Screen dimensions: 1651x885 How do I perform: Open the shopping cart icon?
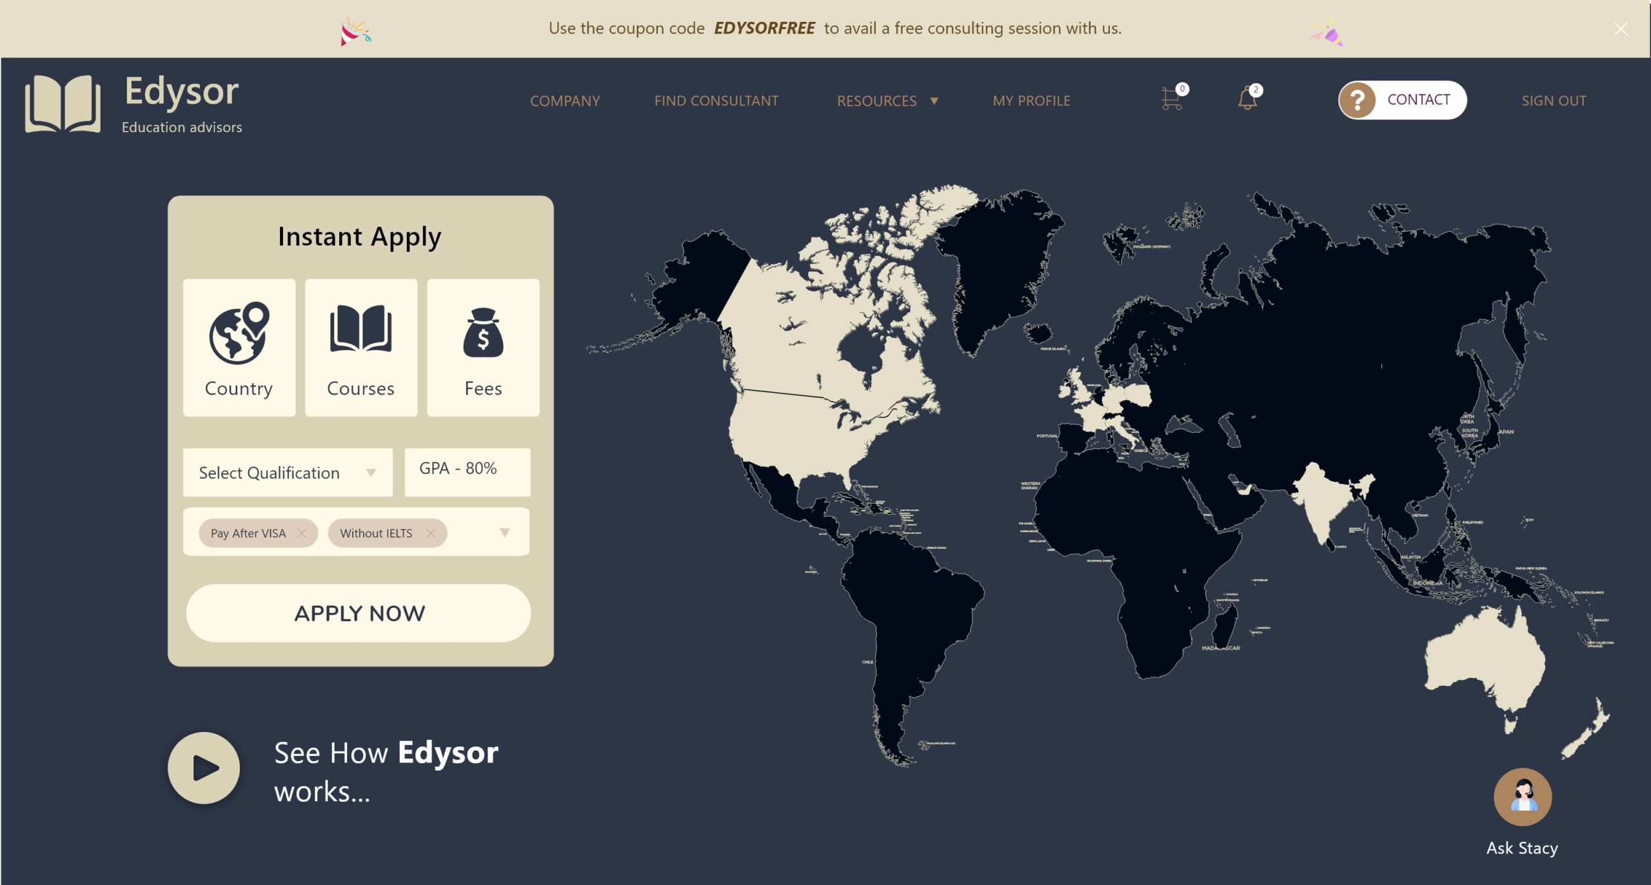tap(1171, 99)
